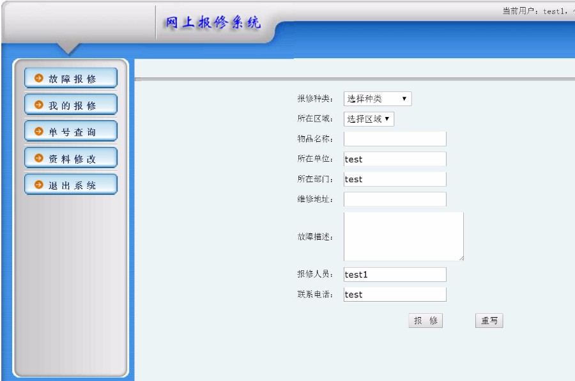Reset the form with 重写 button

(x=489, y=320)
